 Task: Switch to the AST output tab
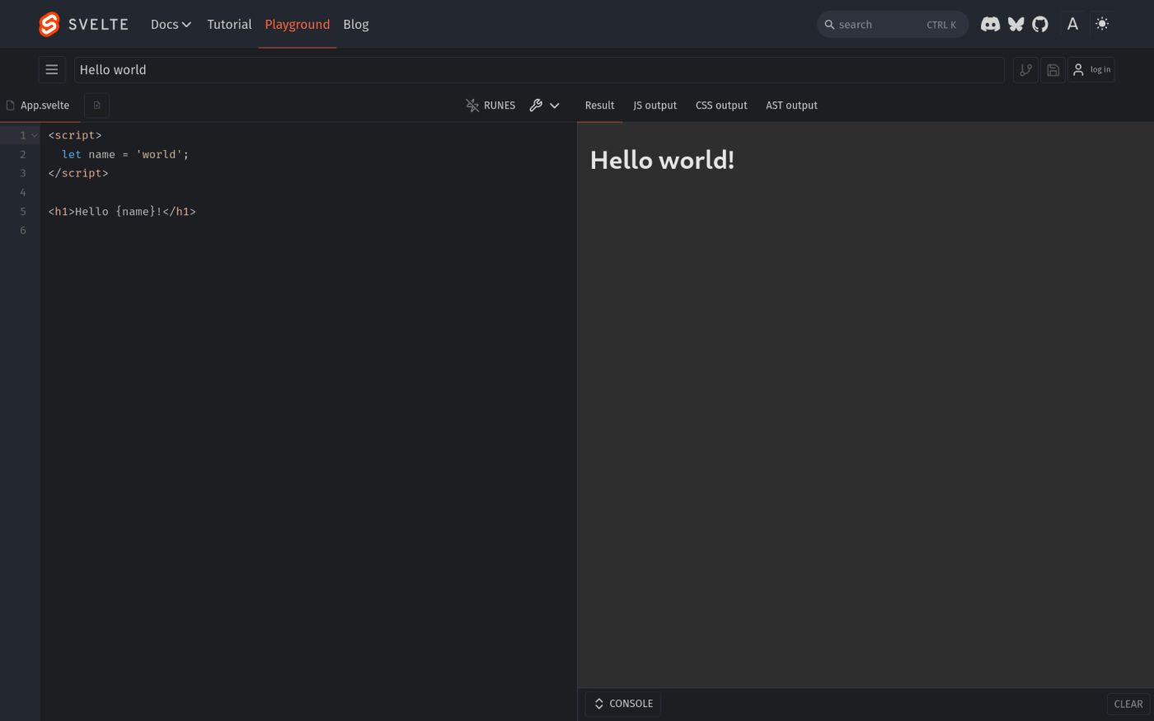click(791, 105)
